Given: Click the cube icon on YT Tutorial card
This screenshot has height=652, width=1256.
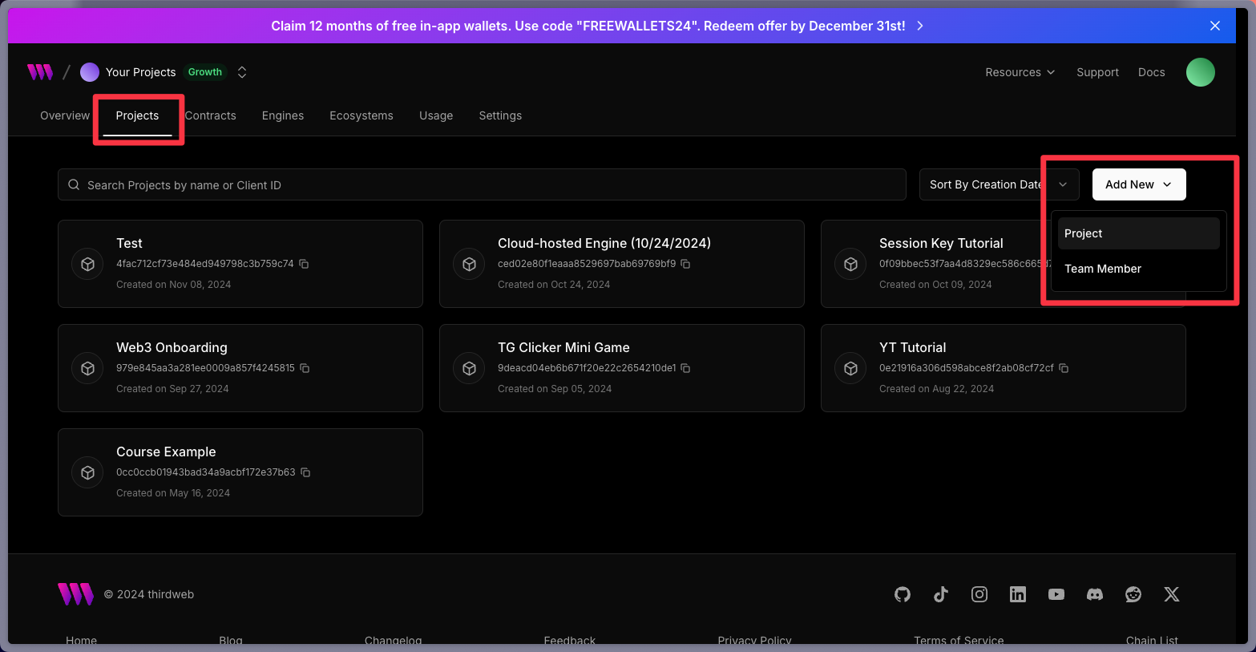Looking at the screenshot, I should pyautogui.click(x=851, y=368).
